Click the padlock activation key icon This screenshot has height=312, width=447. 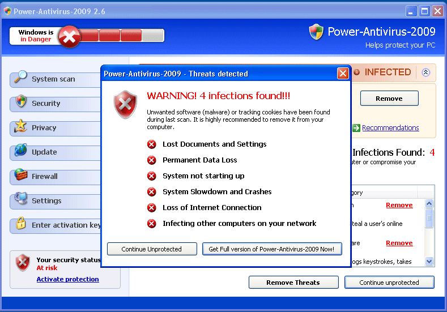(x=21, y=224)
